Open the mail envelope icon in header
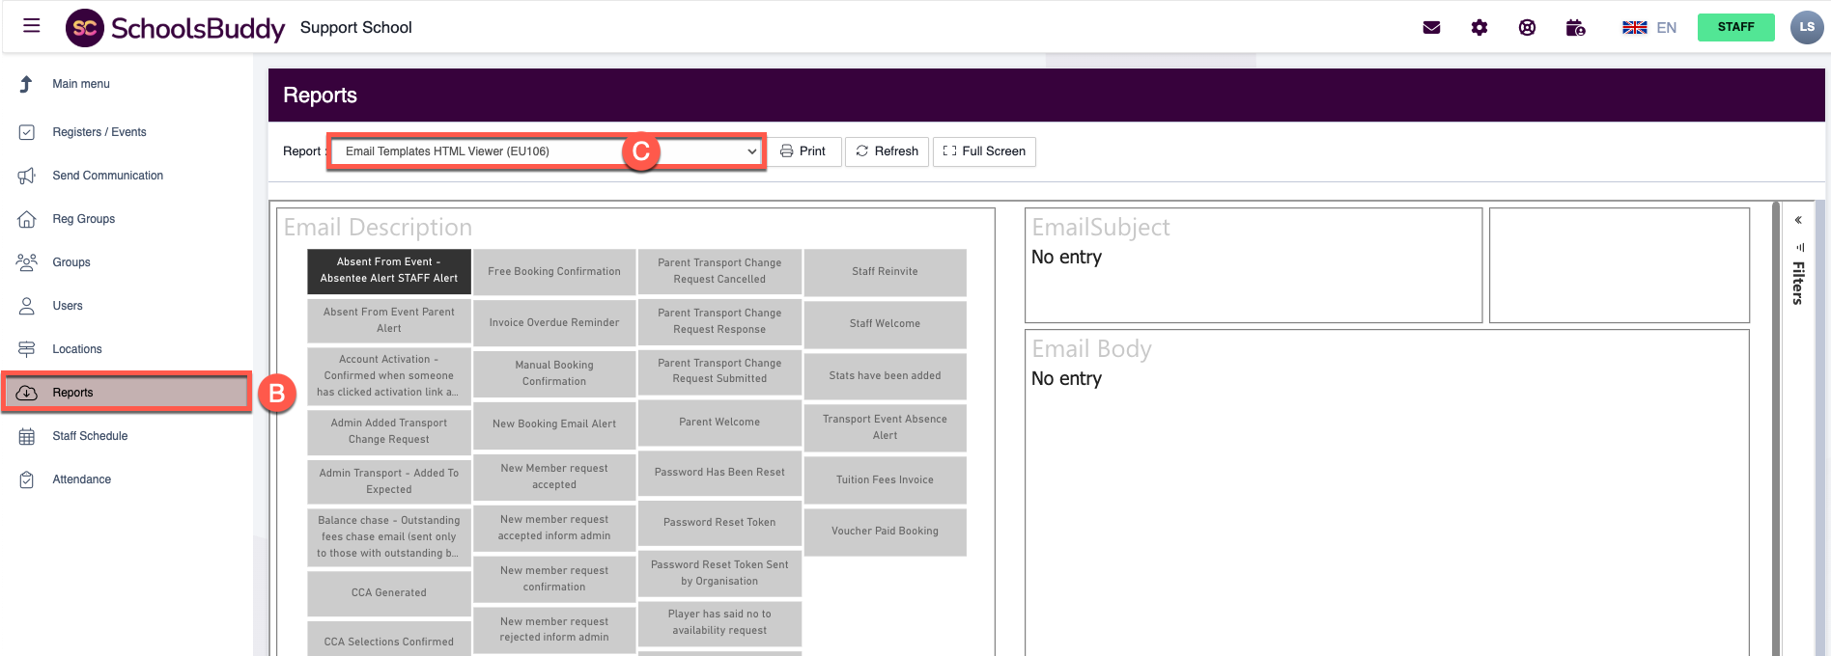Screen dimensions: 1831x656 (x=1431, y=27)
